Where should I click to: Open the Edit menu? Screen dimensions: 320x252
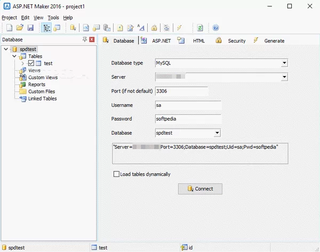25,18
